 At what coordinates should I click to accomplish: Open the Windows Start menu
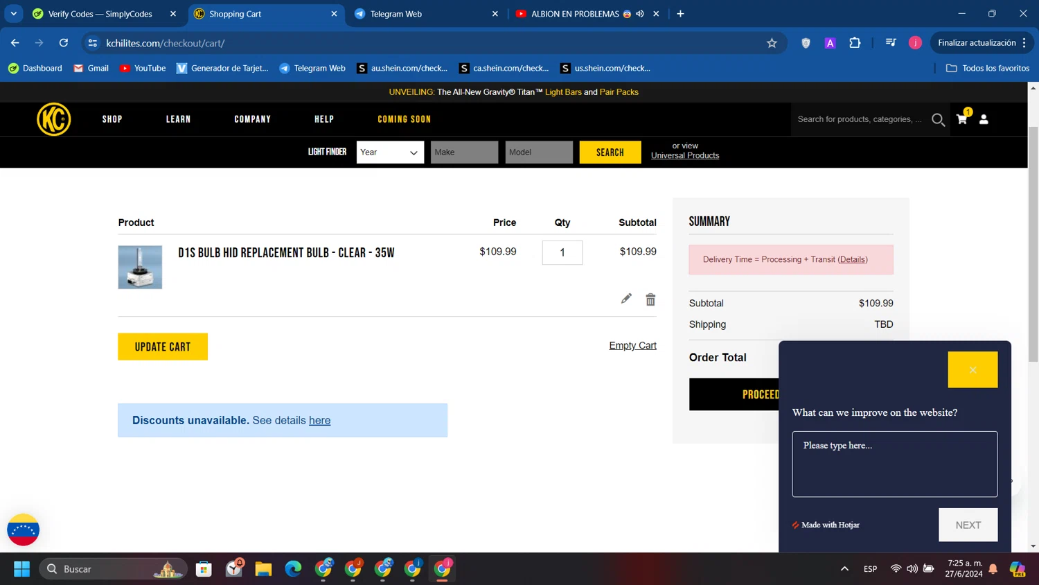[x=21, y=569]
